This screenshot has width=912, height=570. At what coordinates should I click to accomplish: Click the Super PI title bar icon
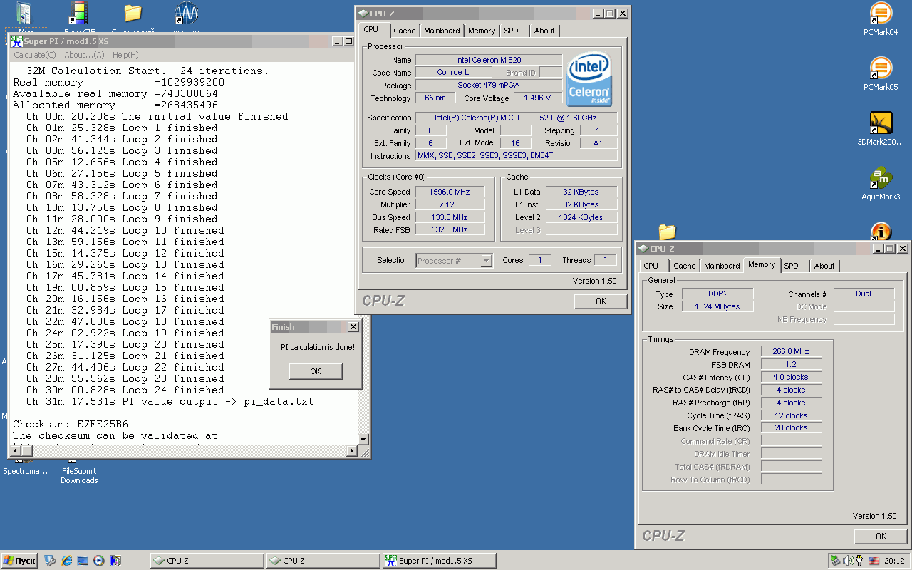[16, 41]
